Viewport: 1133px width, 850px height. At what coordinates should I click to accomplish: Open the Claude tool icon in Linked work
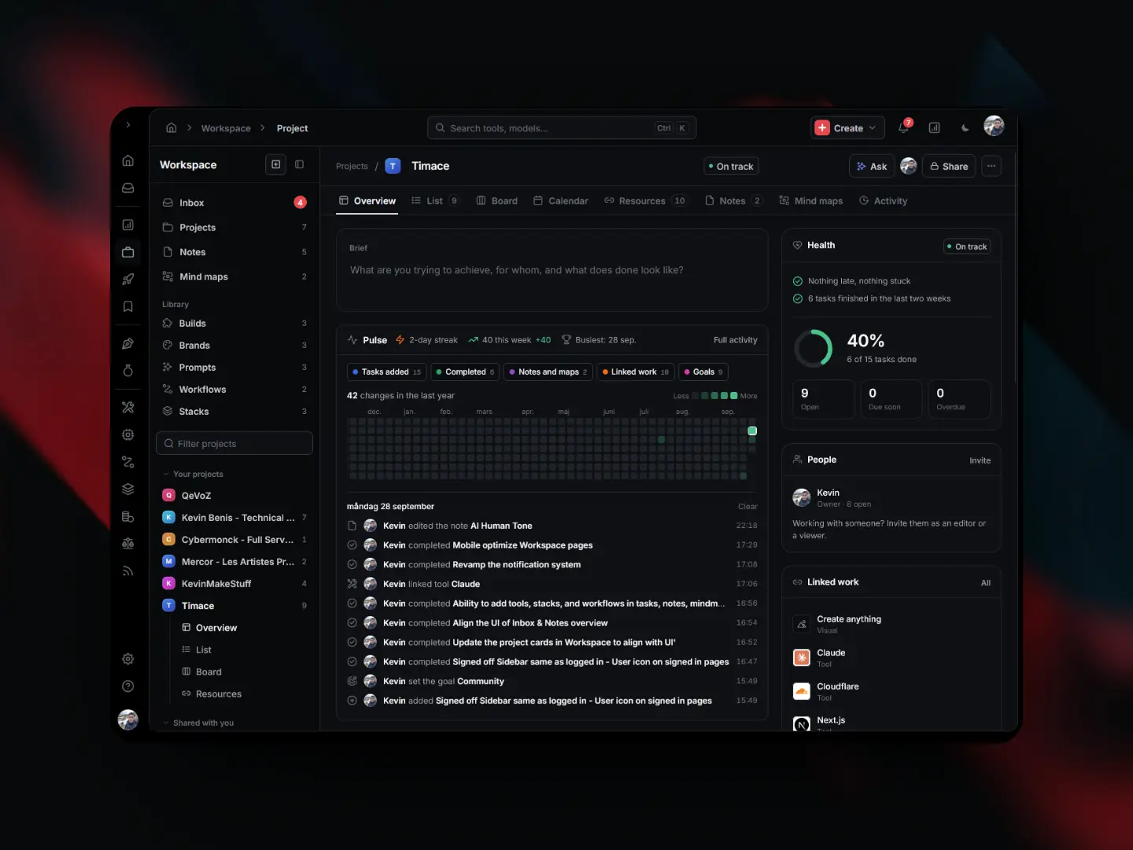pyautogui.click(x=802, y=657)
